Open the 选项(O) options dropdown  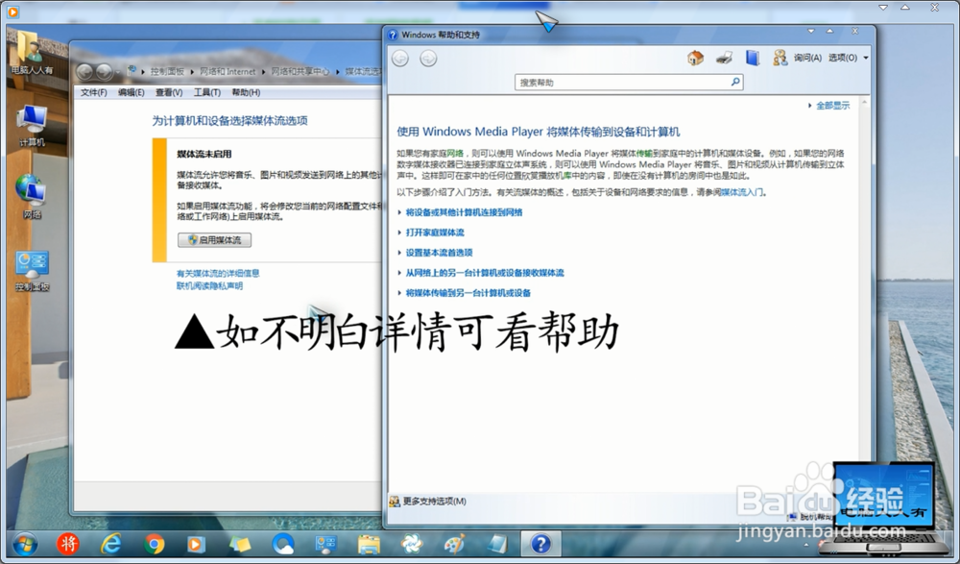tap(848, 58)
